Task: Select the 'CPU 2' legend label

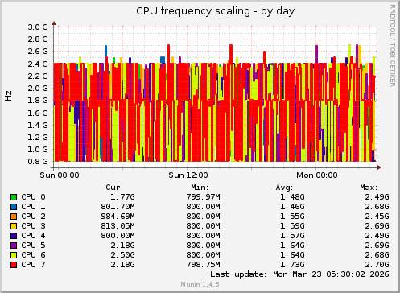Action: (x=33, y=217)
